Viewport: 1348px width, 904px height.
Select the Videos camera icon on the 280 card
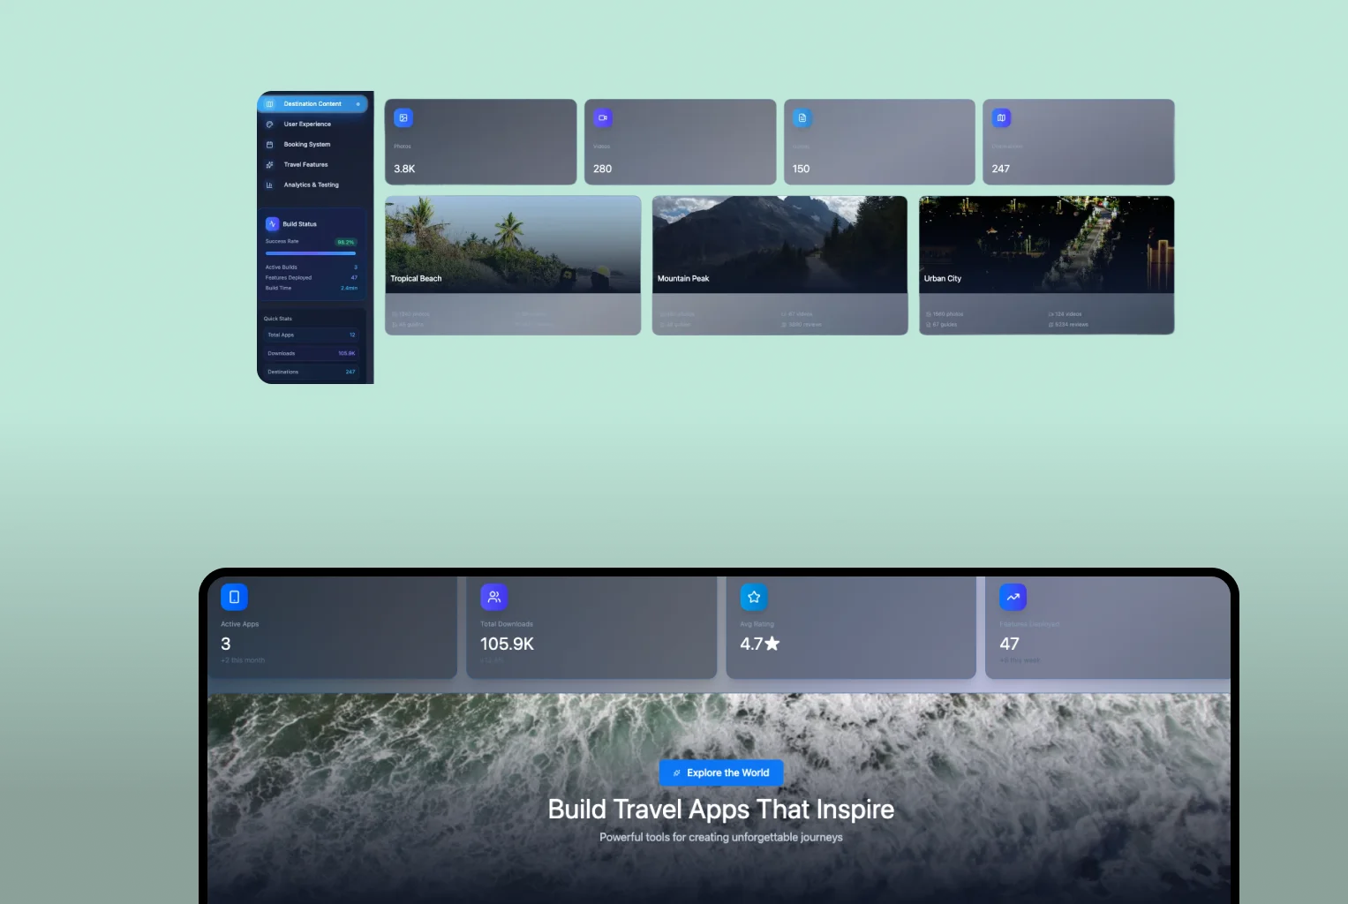603,117
